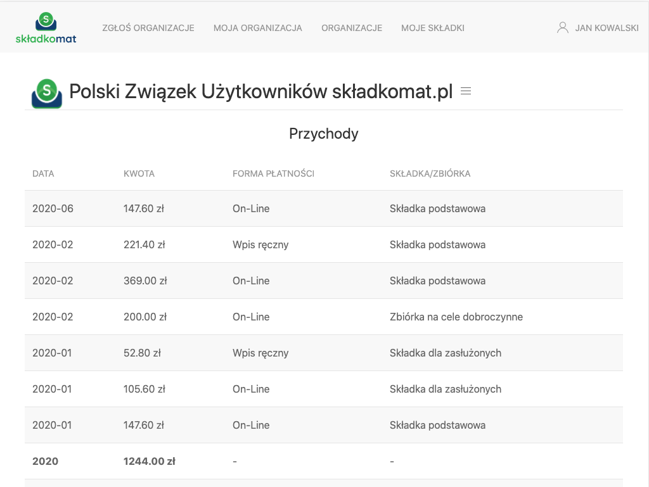Image resolution: width=649 pixels, height=487 pixels.
Task: Click Składka podstawowa in the 2020-06 row
Action: click(x=437, y=208)
